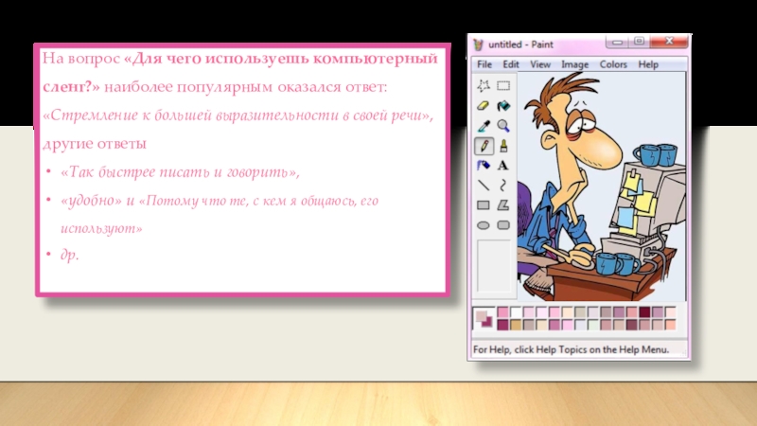
Task: Select the rectangular Select tool
Action: click(x=503, y=85)
